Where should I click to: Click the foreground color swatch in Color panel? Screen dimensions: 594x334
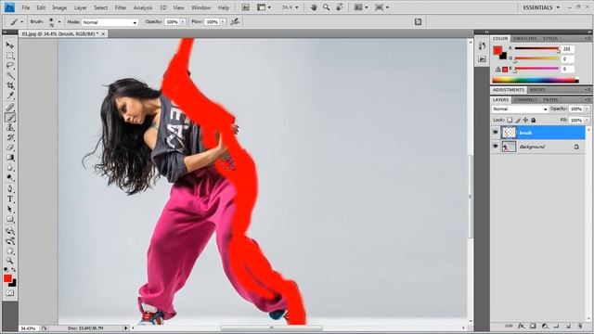click(497, 50)
